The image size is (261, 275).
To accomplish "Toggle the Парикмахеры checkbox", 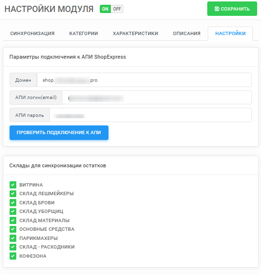I will [13, 238].
